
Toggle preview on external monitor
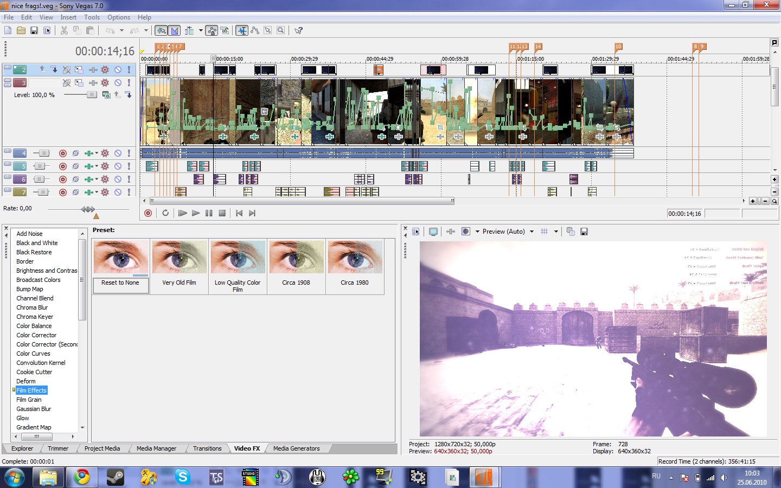(x=433, y=232)
